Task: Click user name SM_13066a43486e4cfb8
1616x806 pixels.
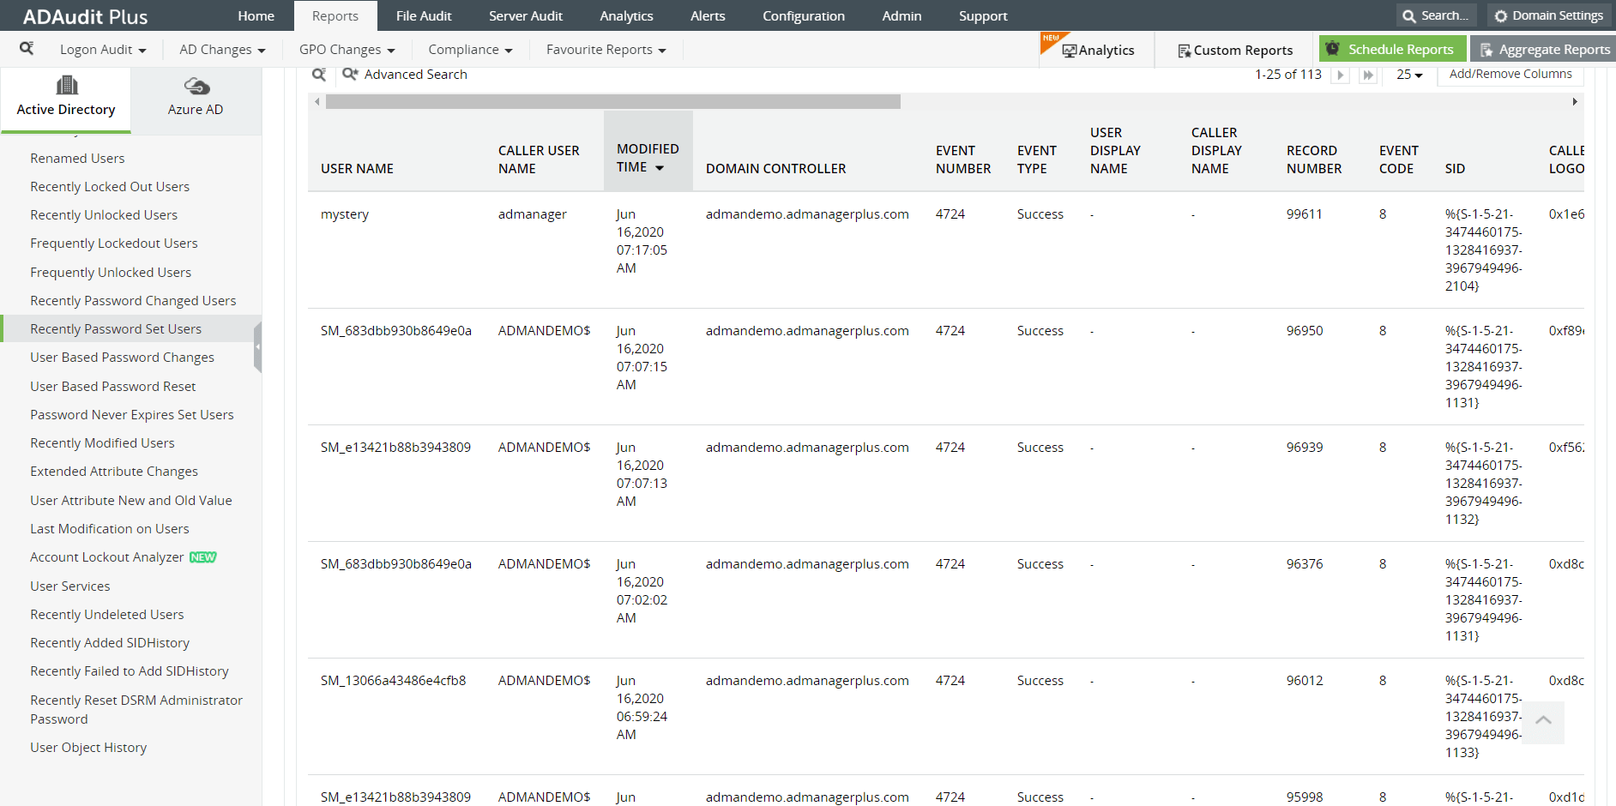Action: [x=394, y=681]
